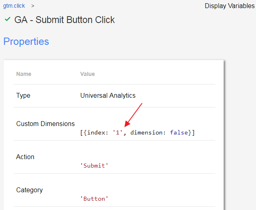Screen dimensions: 256x210
Task: Select the Category row label
Action: pos(29,190)
